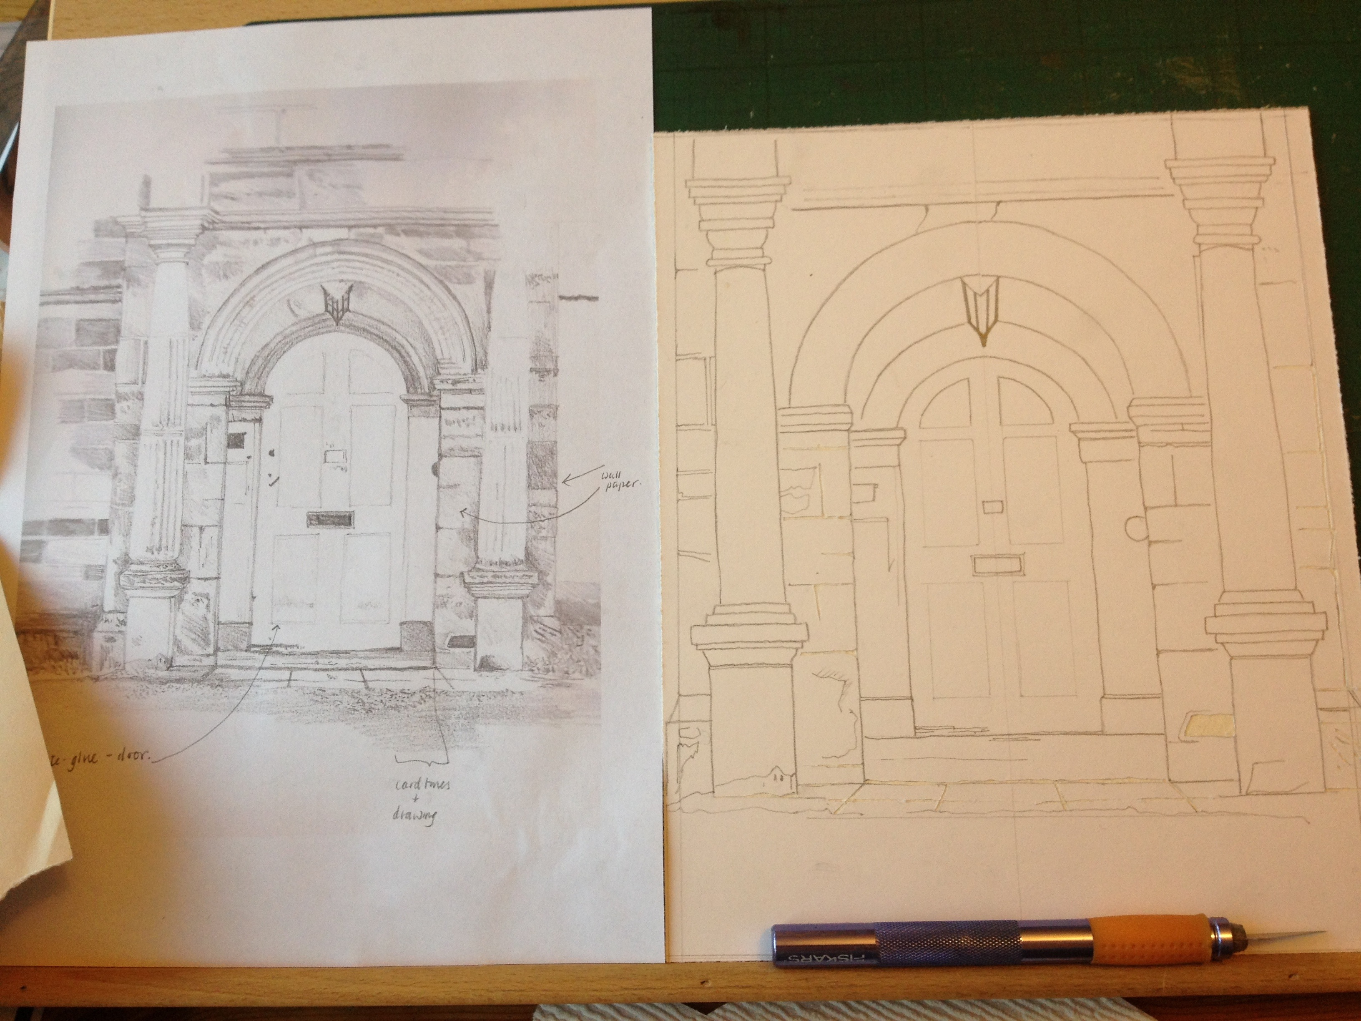Click the round doorknob in the line drawing
The width and height of the screenshot is (1361, 1021).
[x=1137, y=529]
